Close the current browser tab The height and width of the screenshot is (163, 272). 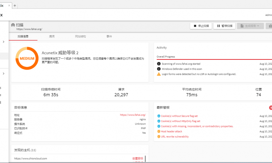(x=7, y=6)
